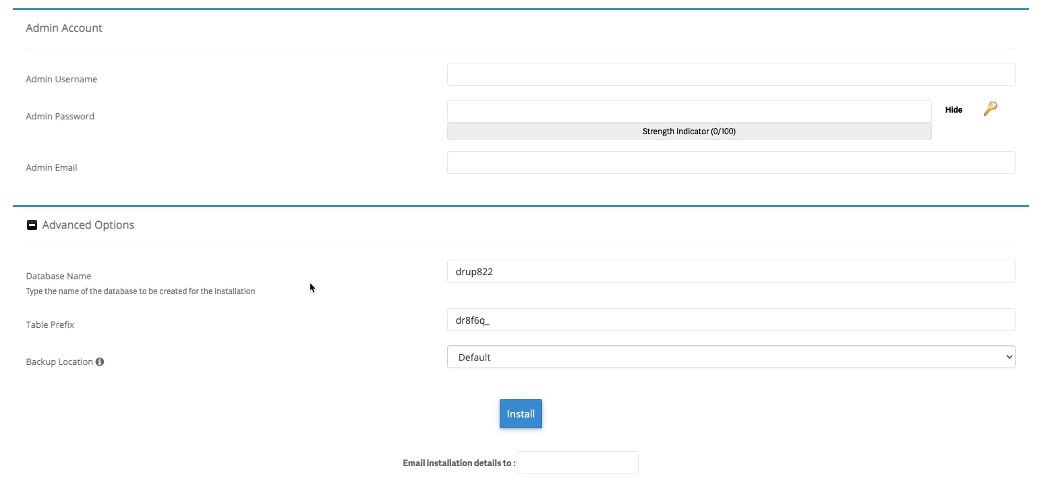This screenshot has height=491, width=1052.
Task: Click the Admin Username label
Action: [x=61, y=79]
